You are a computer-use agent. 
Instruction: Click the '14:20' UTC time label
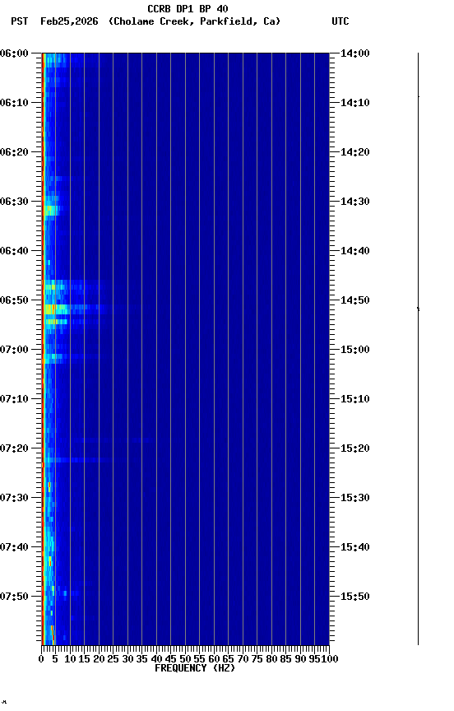(355, 152)
